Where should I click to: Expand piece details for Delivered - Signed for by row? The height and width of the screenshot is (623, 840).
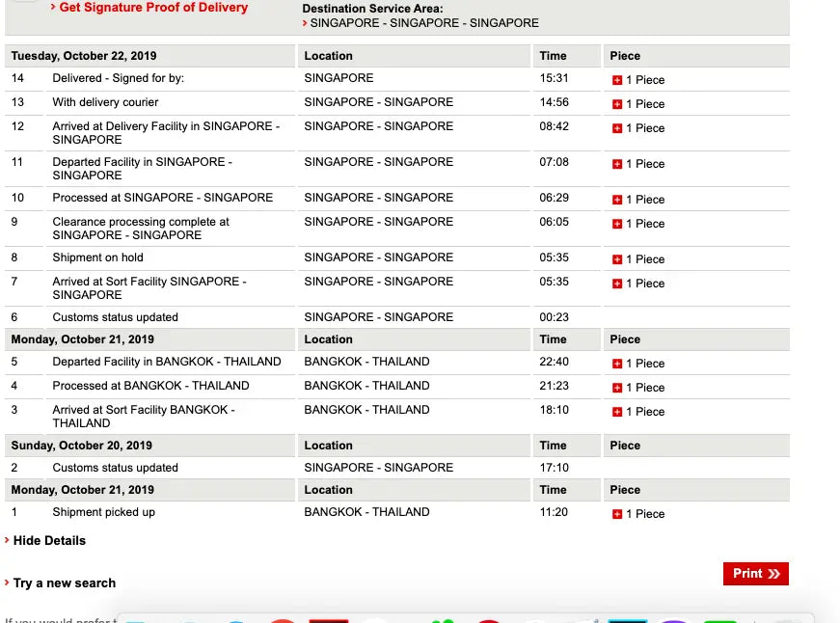pos(617,80)
